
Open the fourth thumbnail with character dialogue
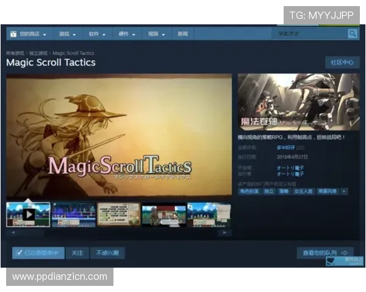click(x=164, y=215)
